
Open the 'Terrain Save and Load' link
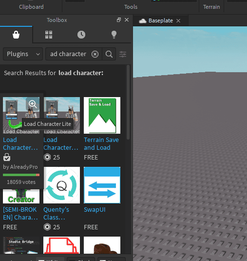point(101,143)
